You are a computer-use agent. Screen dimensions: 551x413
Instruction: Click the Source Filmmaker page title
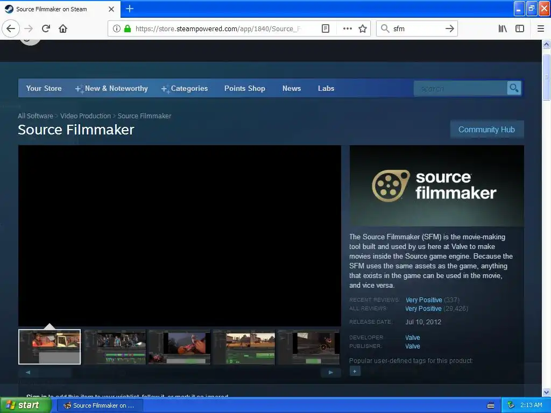click(76, 130)
